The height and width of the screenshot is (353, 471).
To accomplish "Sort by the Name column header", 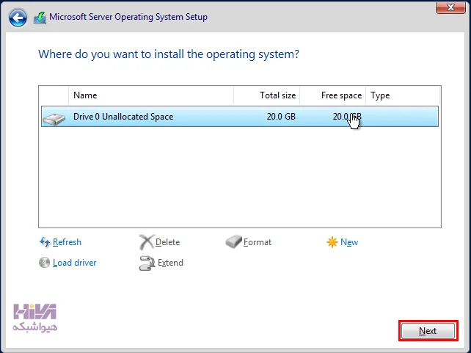I will click(x=151, y=95).
